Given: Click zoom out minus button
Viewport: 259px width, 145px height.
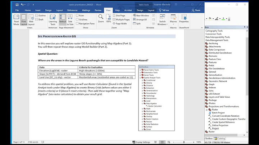Looking at the screenshot, I should (174, 142).
